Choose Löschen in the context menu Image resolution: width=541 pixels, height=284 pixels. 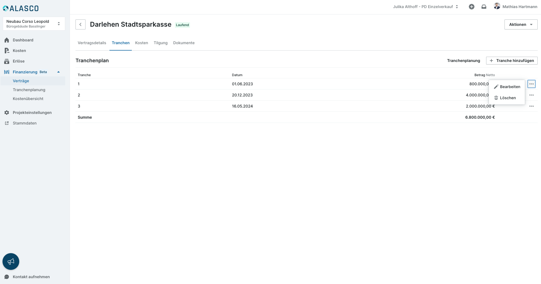click(507, 98)
